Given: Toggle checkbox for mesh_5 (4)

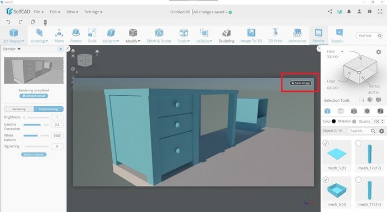Looking at the screenshot, I should click(326, 180).
